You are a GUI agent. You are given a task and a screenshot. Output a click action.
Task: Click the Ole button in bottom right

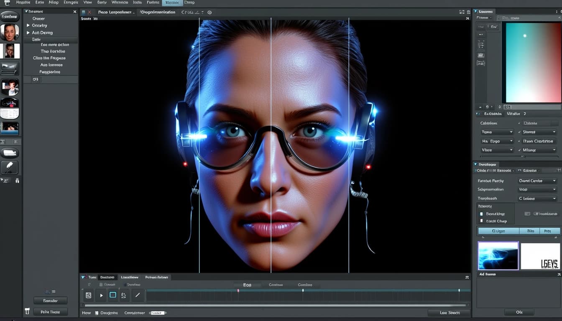click(x=519, y=312)
